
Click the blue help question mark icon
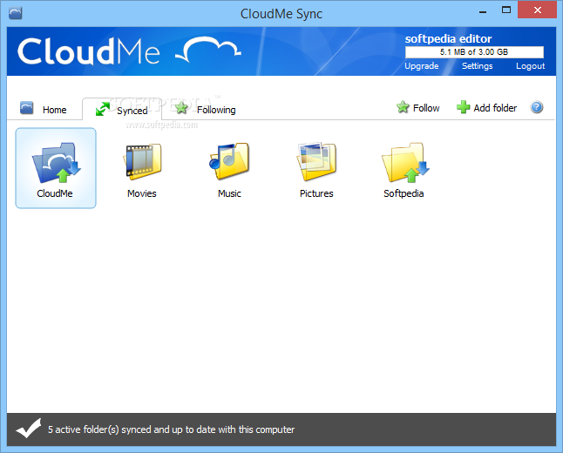coord(537,107)
